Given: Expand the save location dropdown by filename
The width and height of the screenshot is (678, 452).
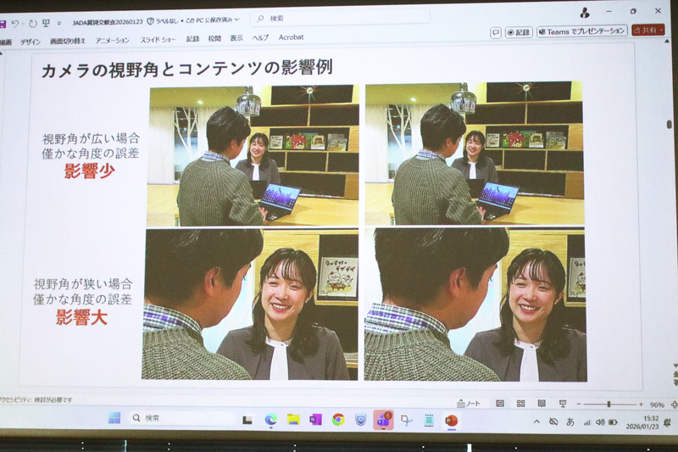Looking at the screenshot, I should point(236,20).
